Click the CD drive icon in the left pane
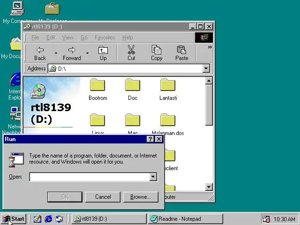This screenshot has height=225, width=300. [38, 91]
